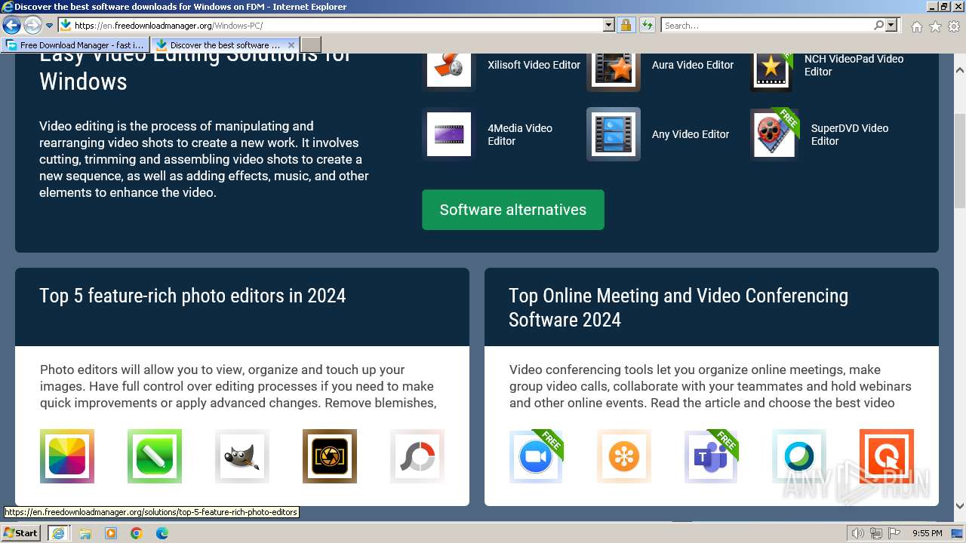Click the browser Search box
966x543 pixels.
767,26
